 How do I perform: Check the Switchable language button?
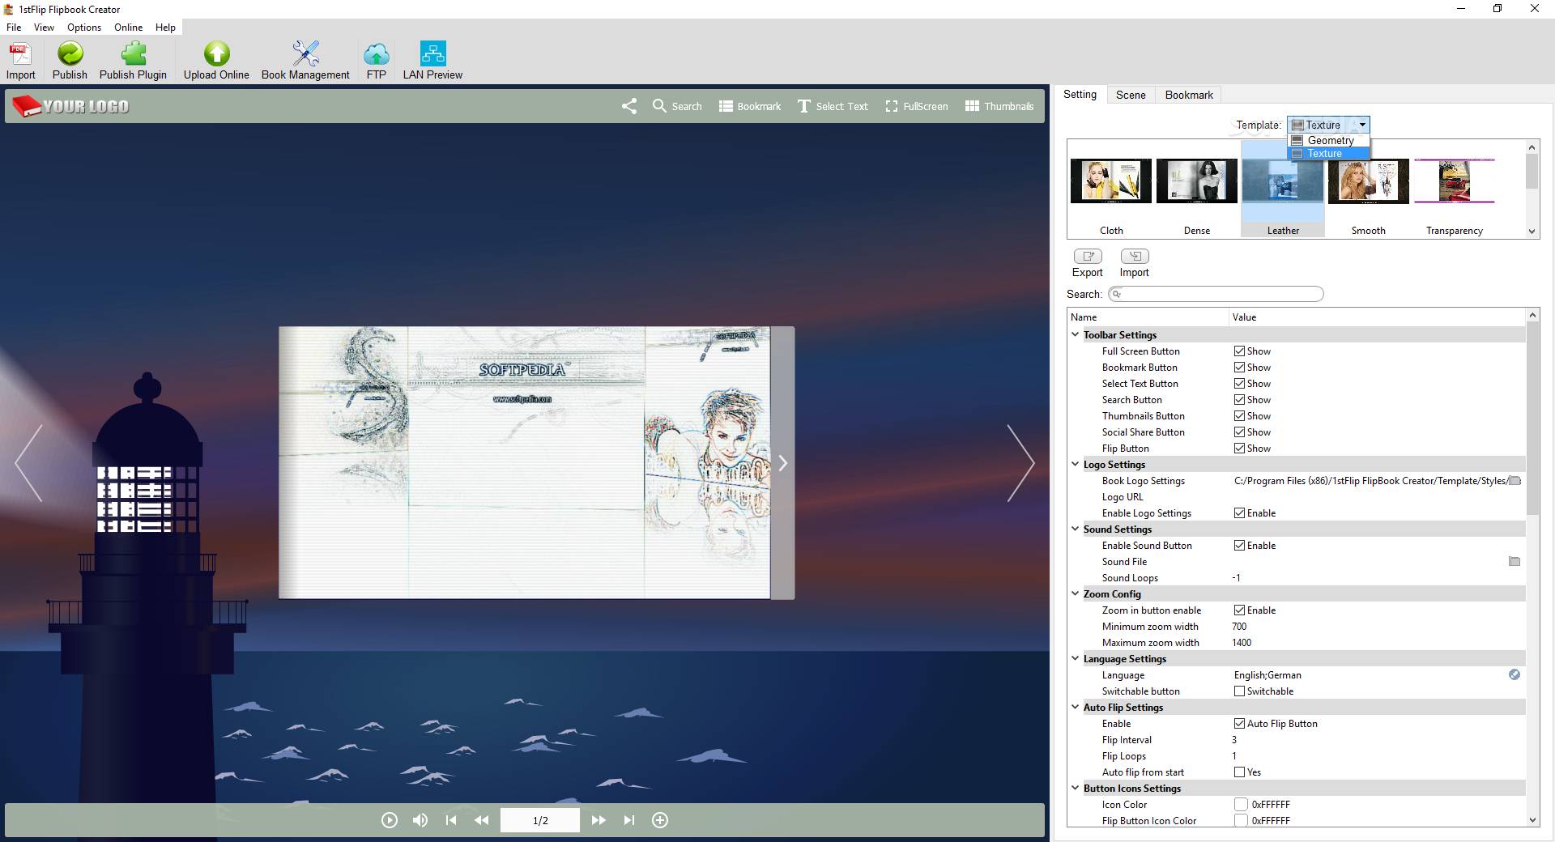1239,691
